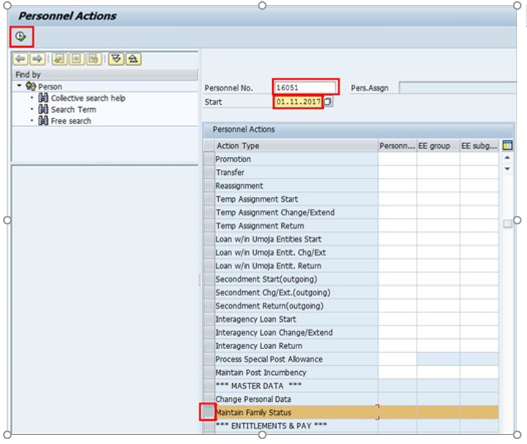Screen dimensions: 527x444
Task: Click 'Transfer' action type text
Action: [230, 172]
